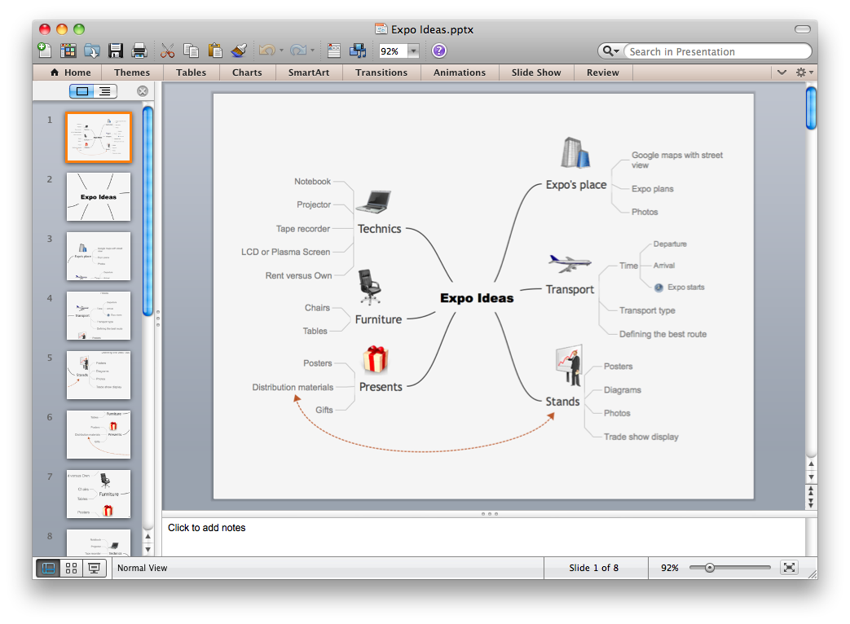850x624 pixels.
Task: Click the main slide vertical scrollbar thumb
Action: [x=811, y=108]
